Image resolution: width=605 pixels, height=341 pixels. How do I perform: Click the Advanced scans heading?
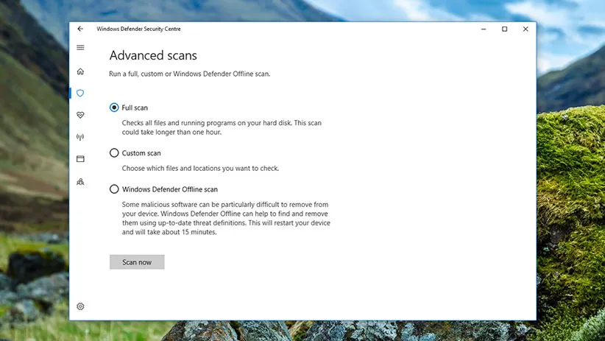153,55
